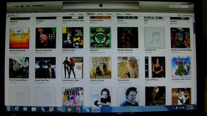207x116 pixels.
Task: Launch Firefox from the taskbar
Action: coord(78,110)
